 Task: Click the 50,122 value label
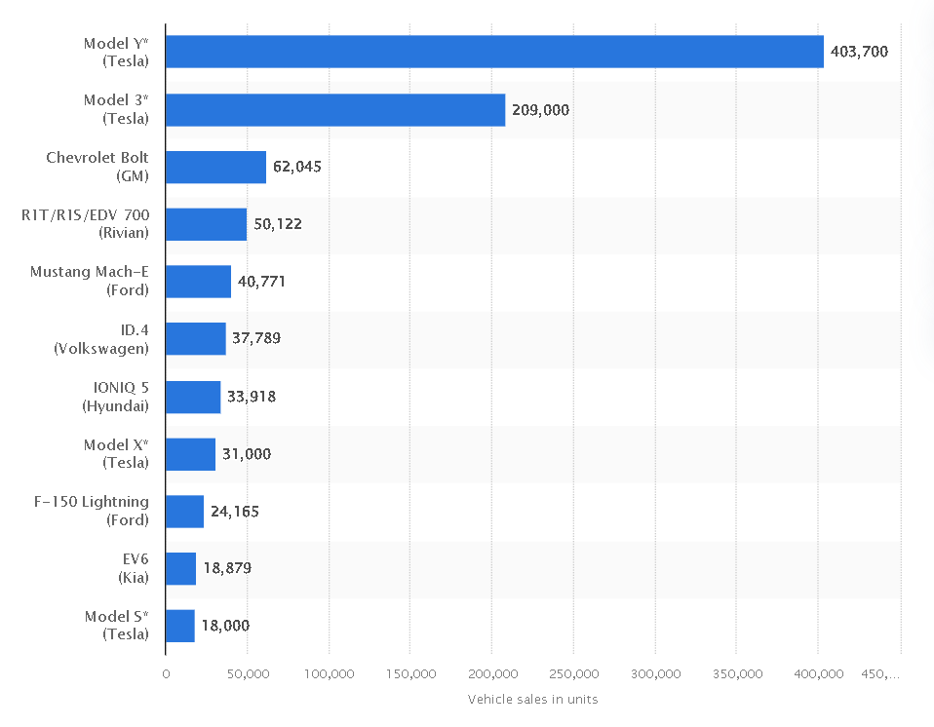pyautogui.click(x=278, y=224)
